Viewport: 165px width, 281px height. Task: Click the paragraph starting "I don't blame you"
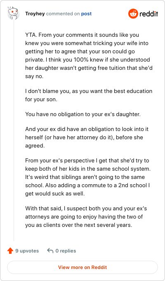point(89,95)
